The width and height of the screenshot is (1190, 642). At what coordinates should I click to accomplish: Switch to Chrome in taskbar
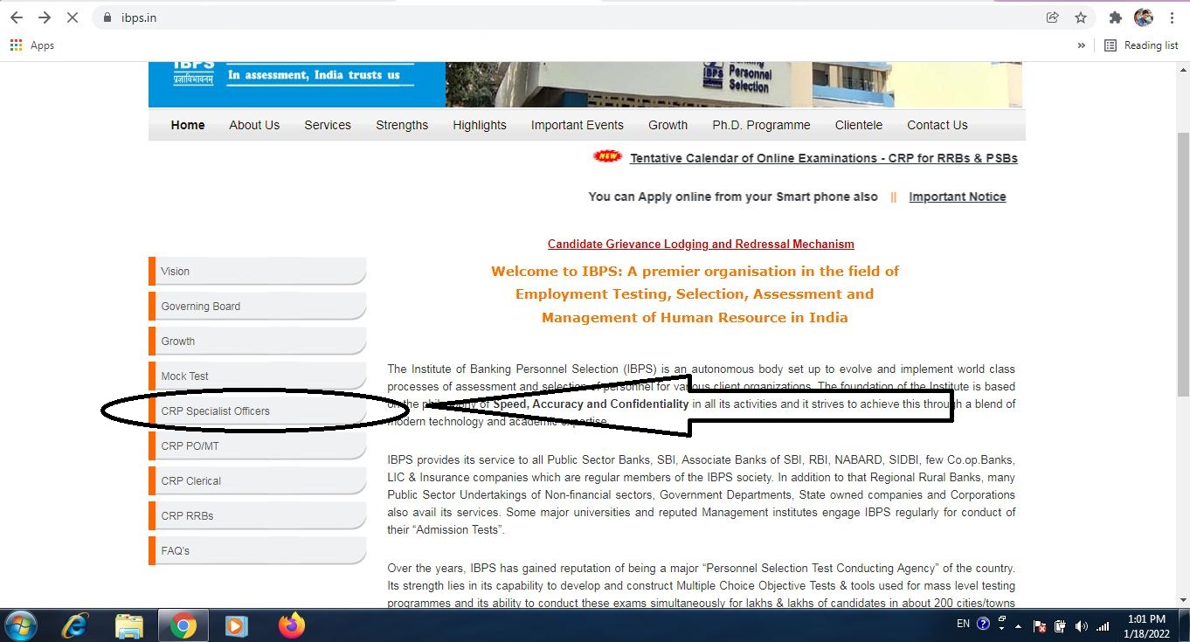pos(183,625)
